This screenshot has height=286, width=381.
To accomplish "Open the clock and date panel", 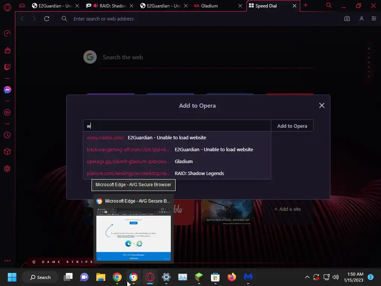I will pyautogui.click(x=353, y=277).
